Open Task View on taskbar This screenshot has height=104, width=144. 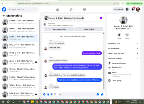tap(19, 102)
